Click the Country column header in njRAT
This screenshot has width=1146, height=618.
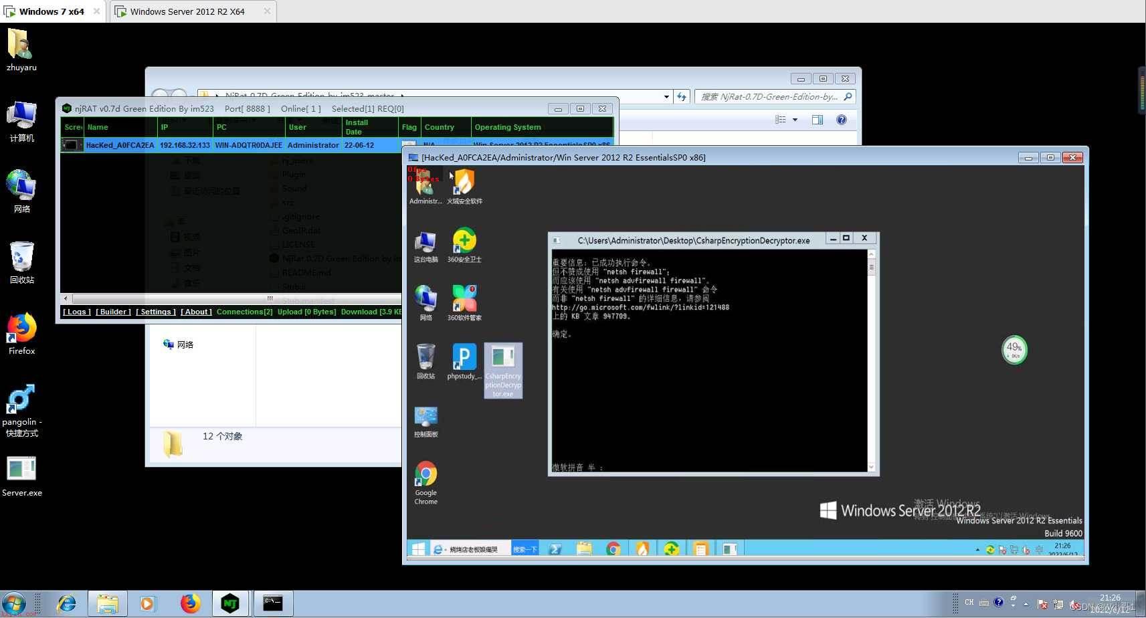(446, 127)
